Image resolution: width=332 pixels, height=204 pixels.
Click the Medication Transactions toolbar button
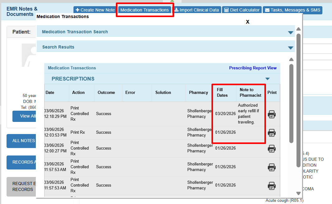tap(145, 10)
